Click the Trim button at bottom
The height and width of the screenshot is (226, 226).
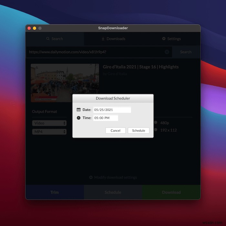click(55, 192)
